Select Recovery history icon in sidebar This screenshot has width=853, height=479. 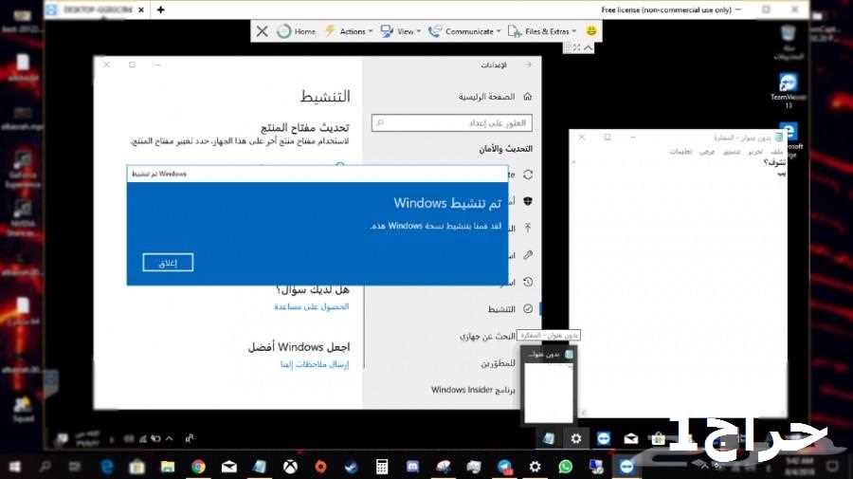point(528,282)
